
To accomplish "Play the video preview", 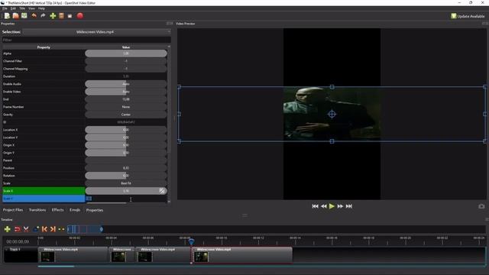I will click(332, 206).
